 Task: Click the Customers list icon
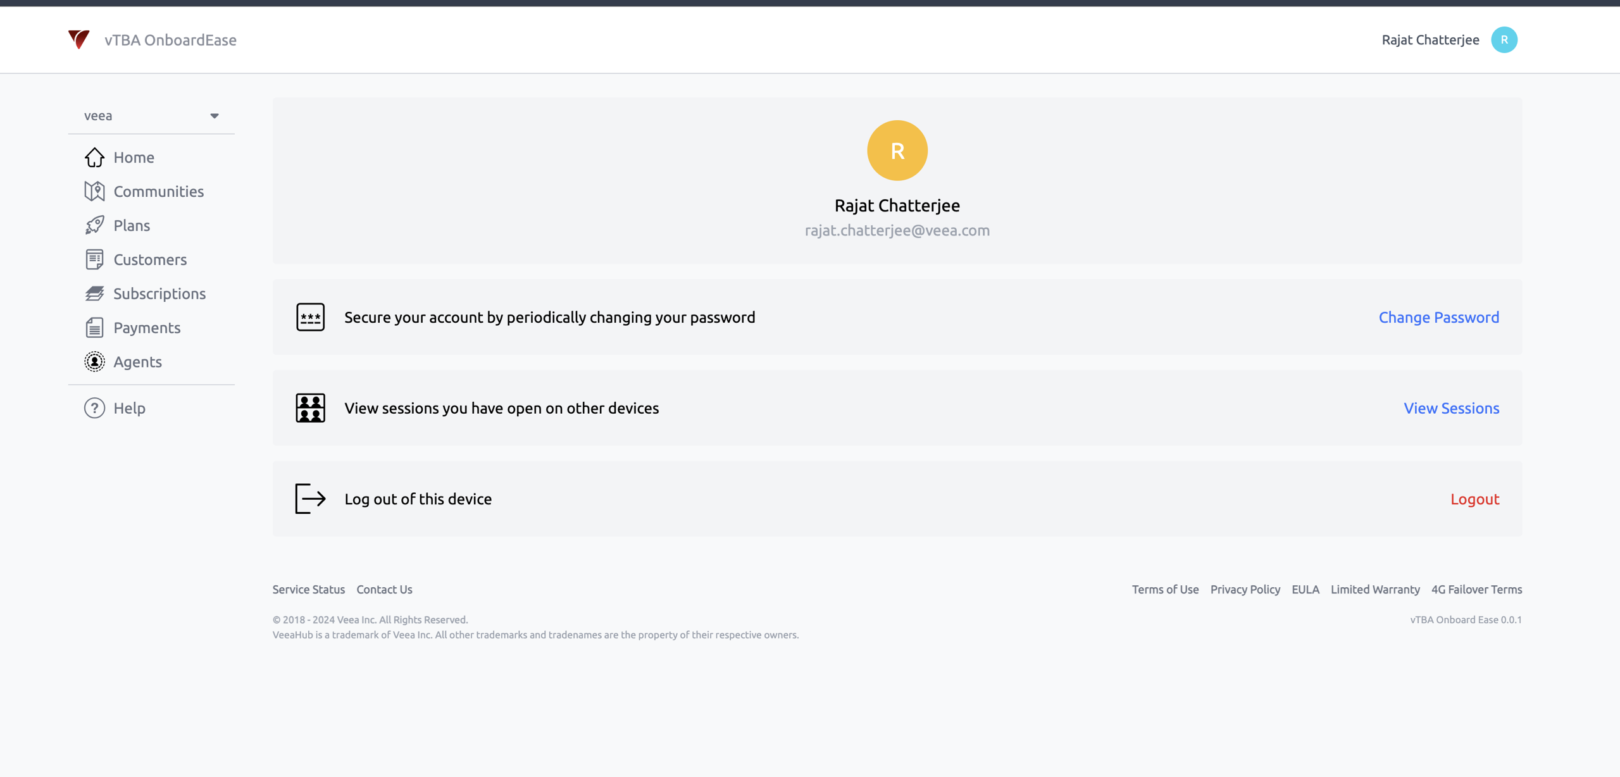pyautogui.click(x=94, y=259)
